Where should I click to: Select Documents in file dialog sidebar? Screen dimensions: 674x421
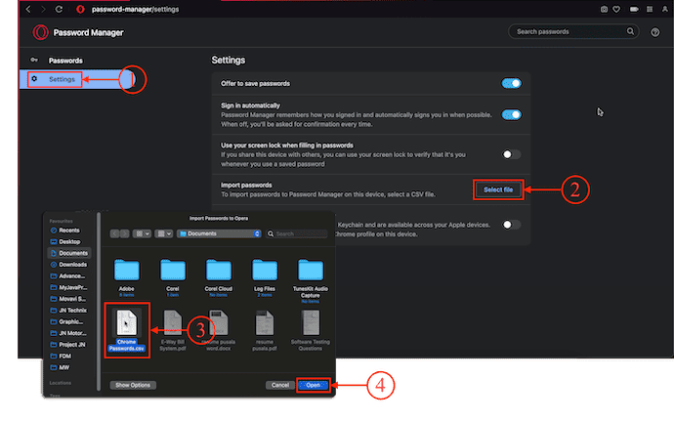pos(68,253)
